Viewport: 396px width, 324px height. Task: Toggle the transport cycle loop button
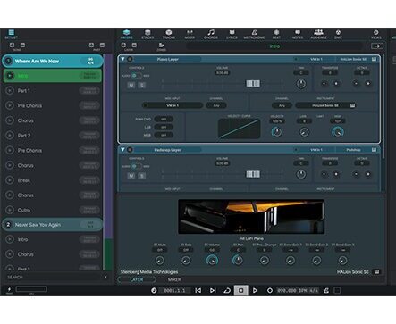[227, 290]
